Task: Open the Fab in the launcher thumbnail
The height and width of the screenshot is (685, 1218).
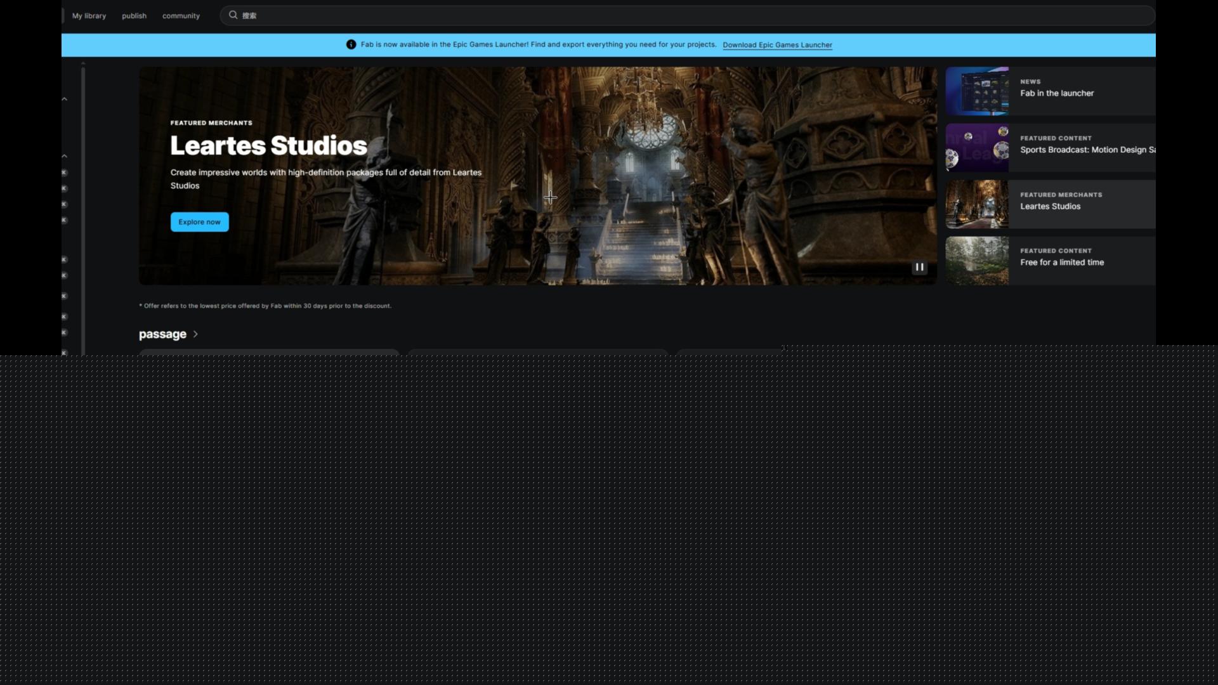Action: click(977, 91)
